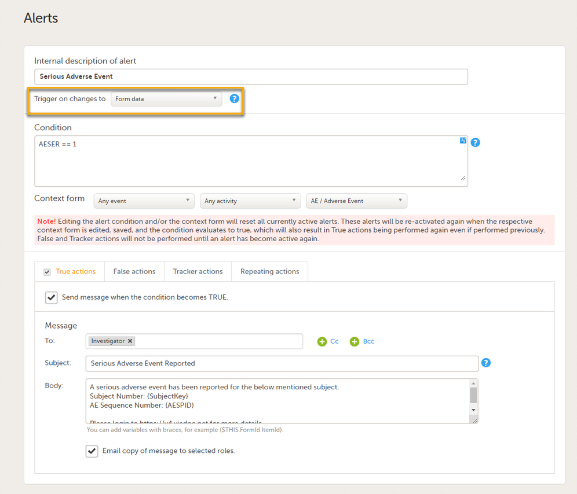Screen dimensions: 577x494
Task: Switch to the False actions tab
Action: click(134, 271)
